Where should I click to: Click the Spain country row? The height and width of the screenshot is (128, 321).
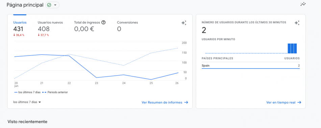[x=251, y=66]
